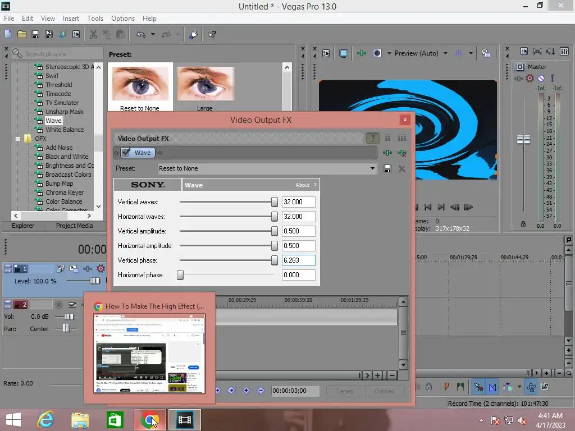Open File Explorer from the taskbar

pos(80,420)
